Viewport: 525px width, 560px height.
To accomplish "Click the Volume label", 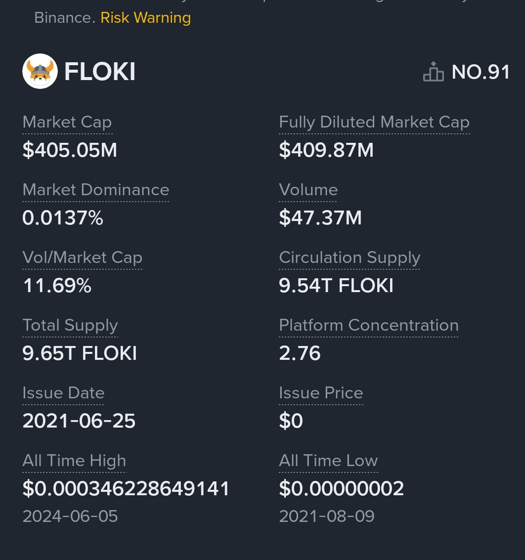I will [308, 190].
